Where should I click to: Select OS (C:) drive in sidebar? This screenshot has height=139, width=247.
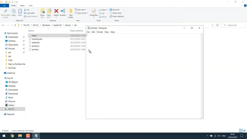[11, 109]
